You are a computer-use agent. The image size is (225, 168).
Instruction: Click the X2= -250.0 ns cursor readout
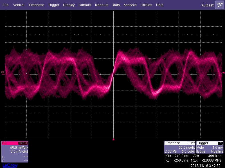point(177,160)
